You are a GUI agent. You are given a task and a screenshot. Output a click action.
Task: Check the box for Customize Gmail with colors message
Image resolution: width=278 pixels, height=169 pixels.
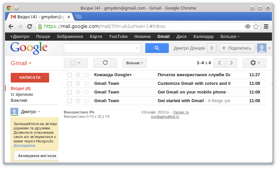(x=70, y=84)
